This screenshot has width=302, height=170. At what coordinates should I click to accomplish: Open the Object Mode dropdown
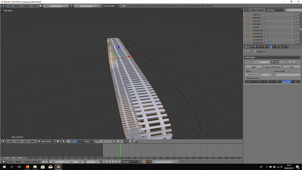[46, 141]
